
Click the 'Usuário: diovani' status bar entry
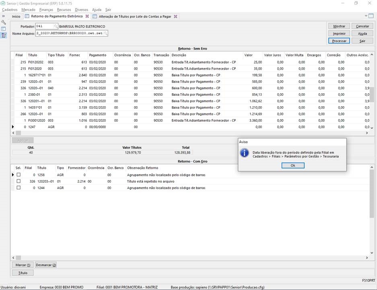tap(13, 287)
